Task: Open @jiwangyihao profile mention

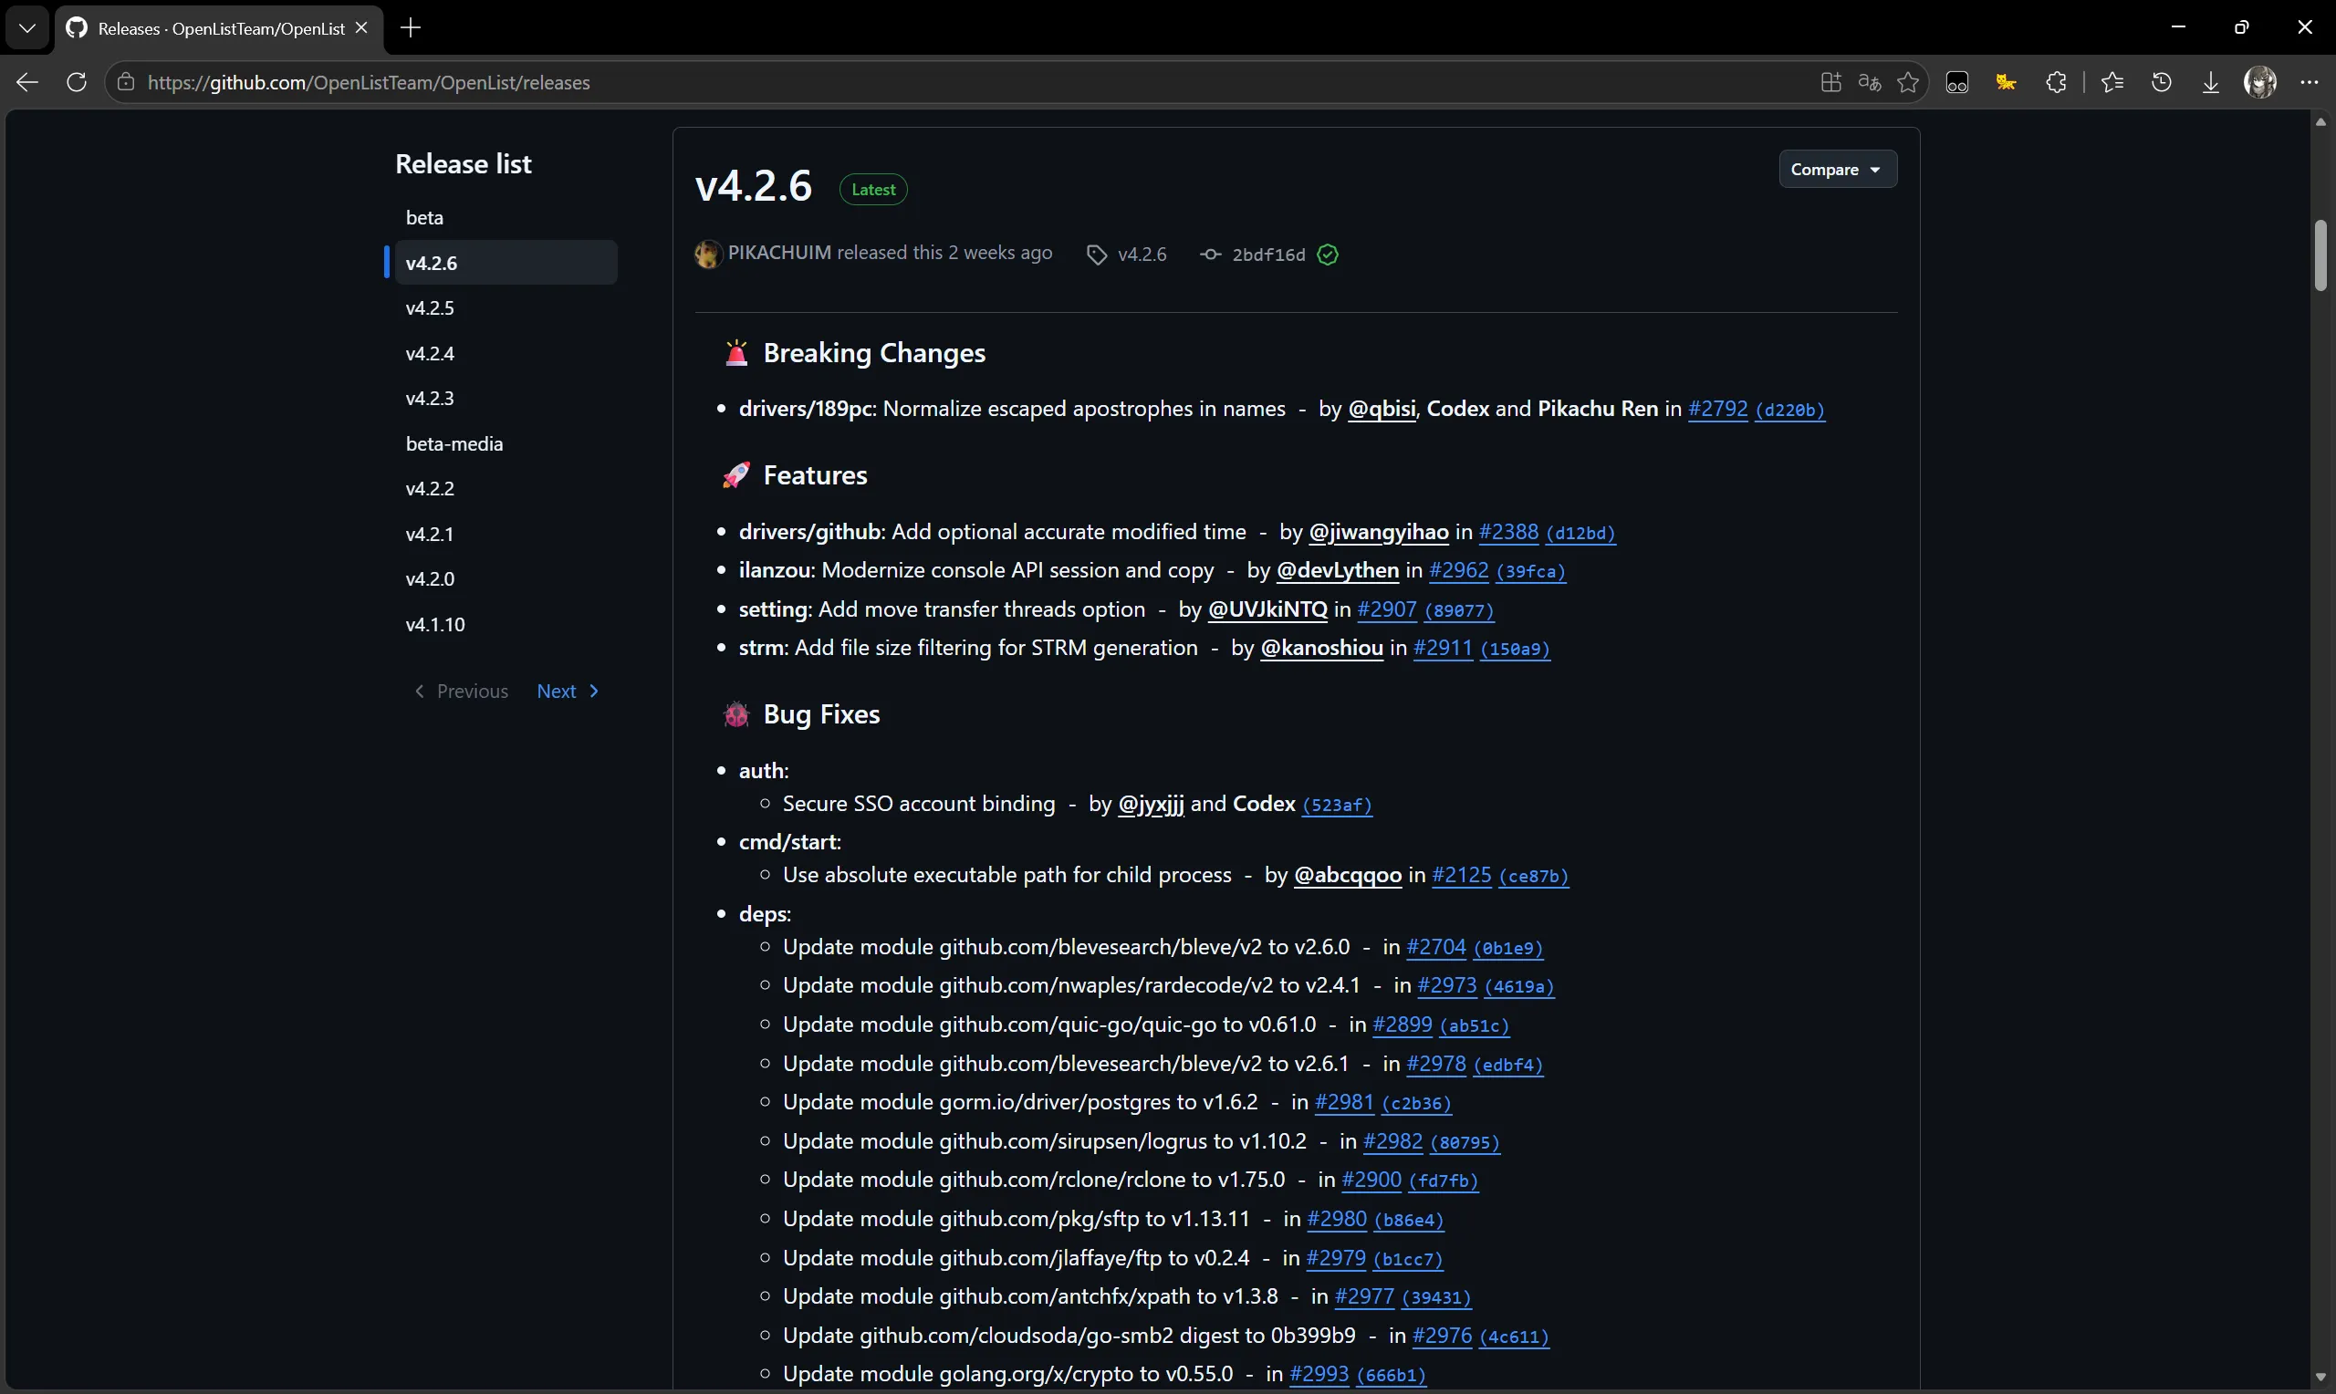Action: coord(1378,532)
